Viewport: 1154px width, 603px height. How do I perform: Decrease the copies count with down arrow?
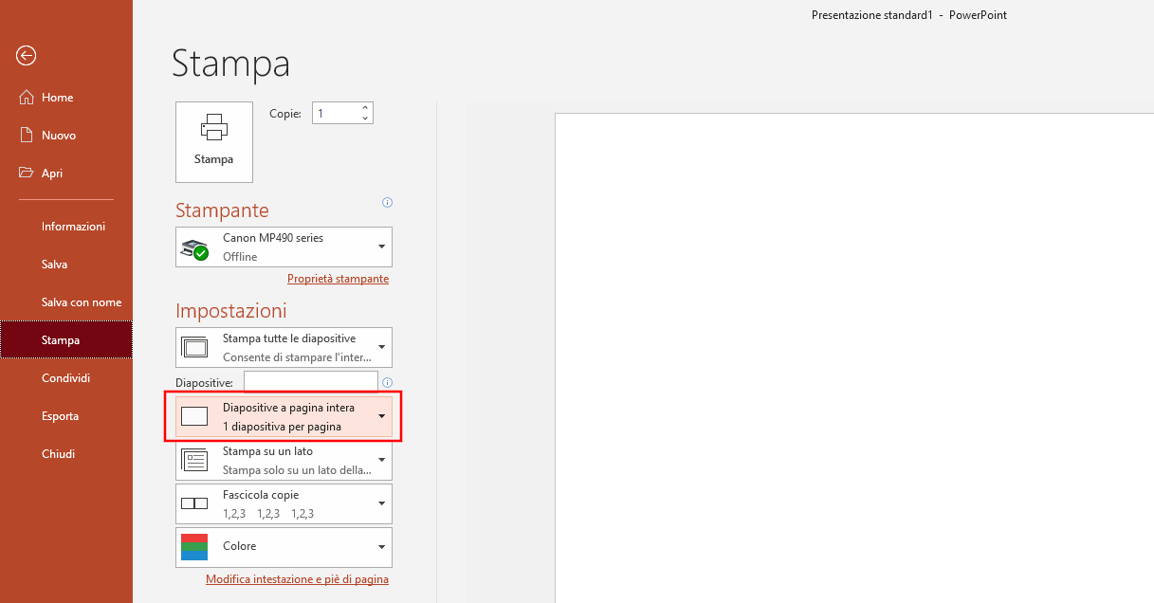(x=365, y=119)
